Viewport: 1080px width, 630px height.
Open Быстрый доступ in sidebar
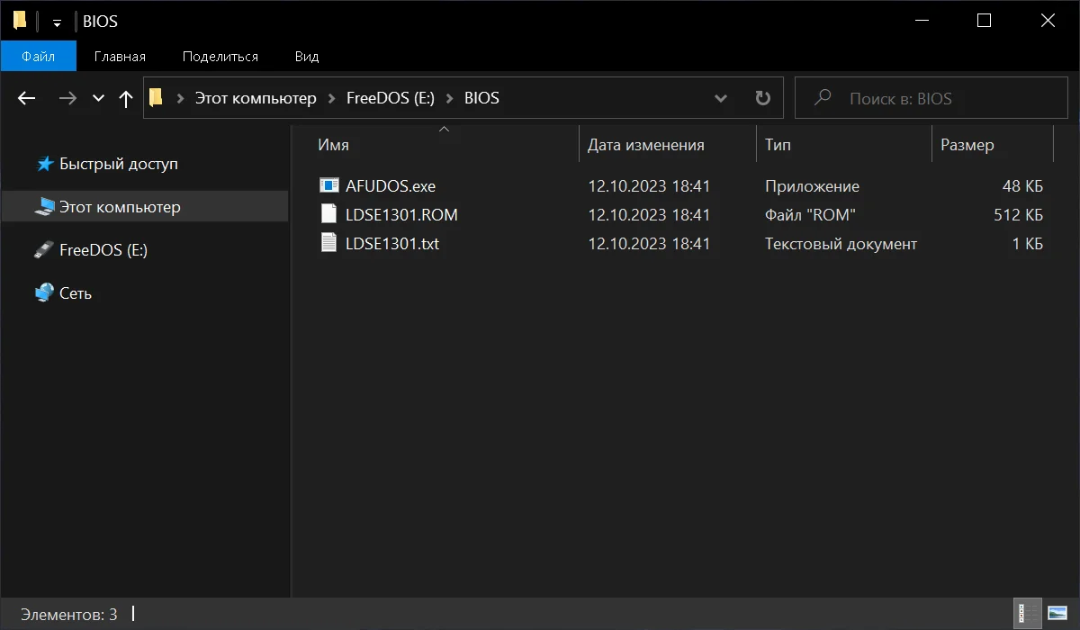point(118,164)
